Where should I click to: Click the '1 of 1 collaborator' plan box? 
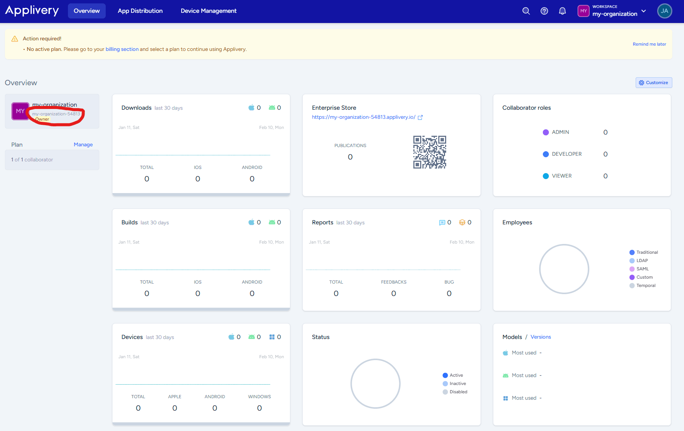point(52,160)
